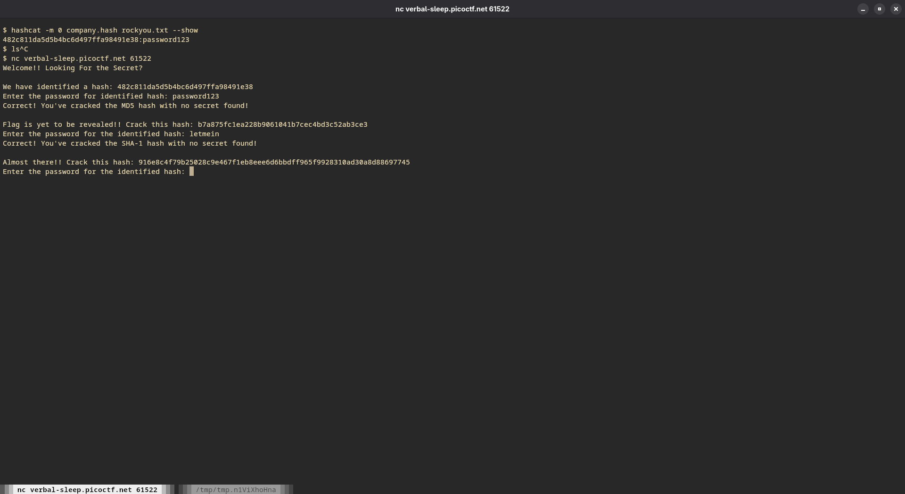This screenshot has height=494, width=905.
Task: Click the SHA-1 hash starting with b7a875fc
Action: (282, 124)
